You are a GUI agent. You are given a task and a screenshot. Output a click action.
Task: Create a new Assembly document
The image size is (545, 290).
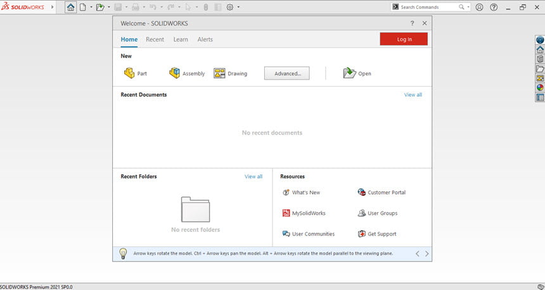point(187,73)
